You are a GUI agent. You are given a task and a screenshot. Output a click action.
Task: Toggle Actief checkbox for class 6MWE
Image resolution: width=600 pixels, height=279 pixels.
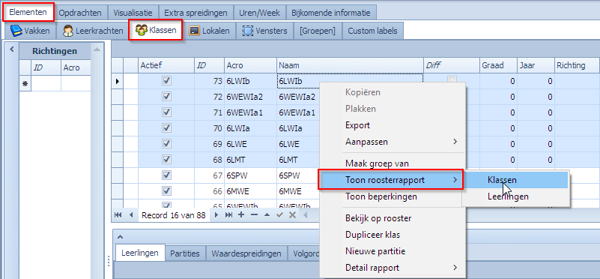[166, 190]
